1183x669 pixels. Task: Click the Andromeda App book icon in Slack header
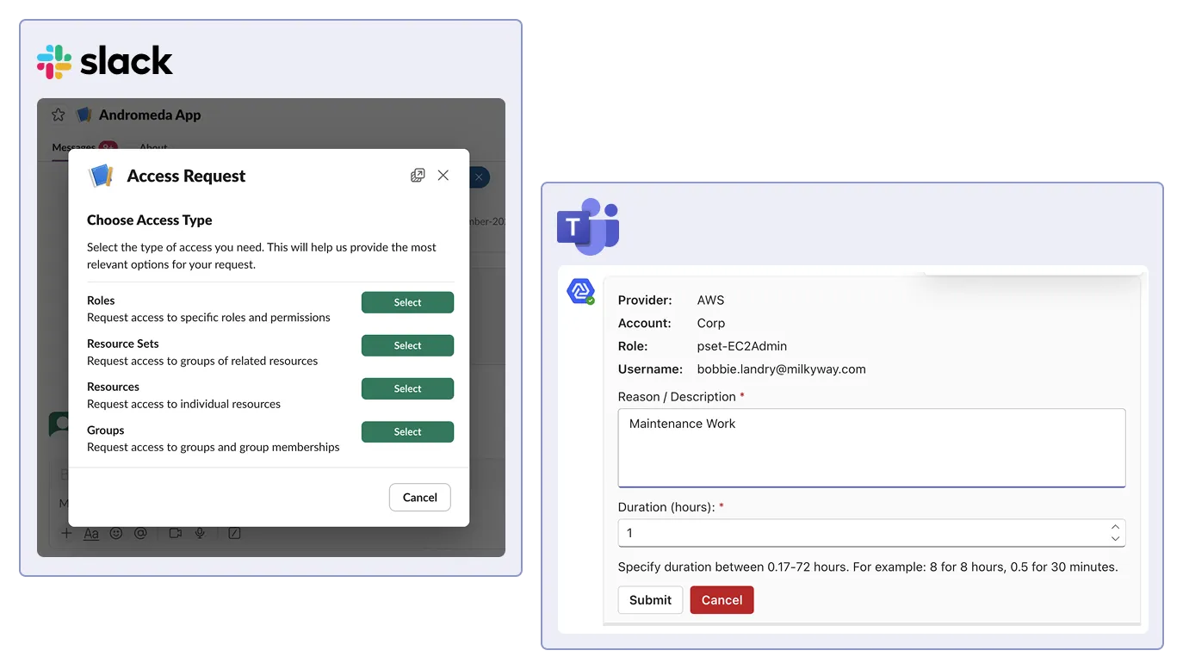pyautogui.click(x=84, y=115)
